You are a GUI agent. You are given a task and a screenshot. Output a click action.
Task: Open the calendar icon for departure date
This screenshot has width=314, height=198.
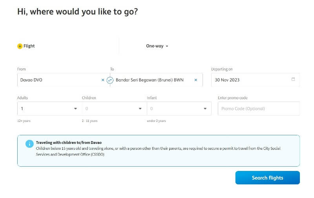point(293,79)
